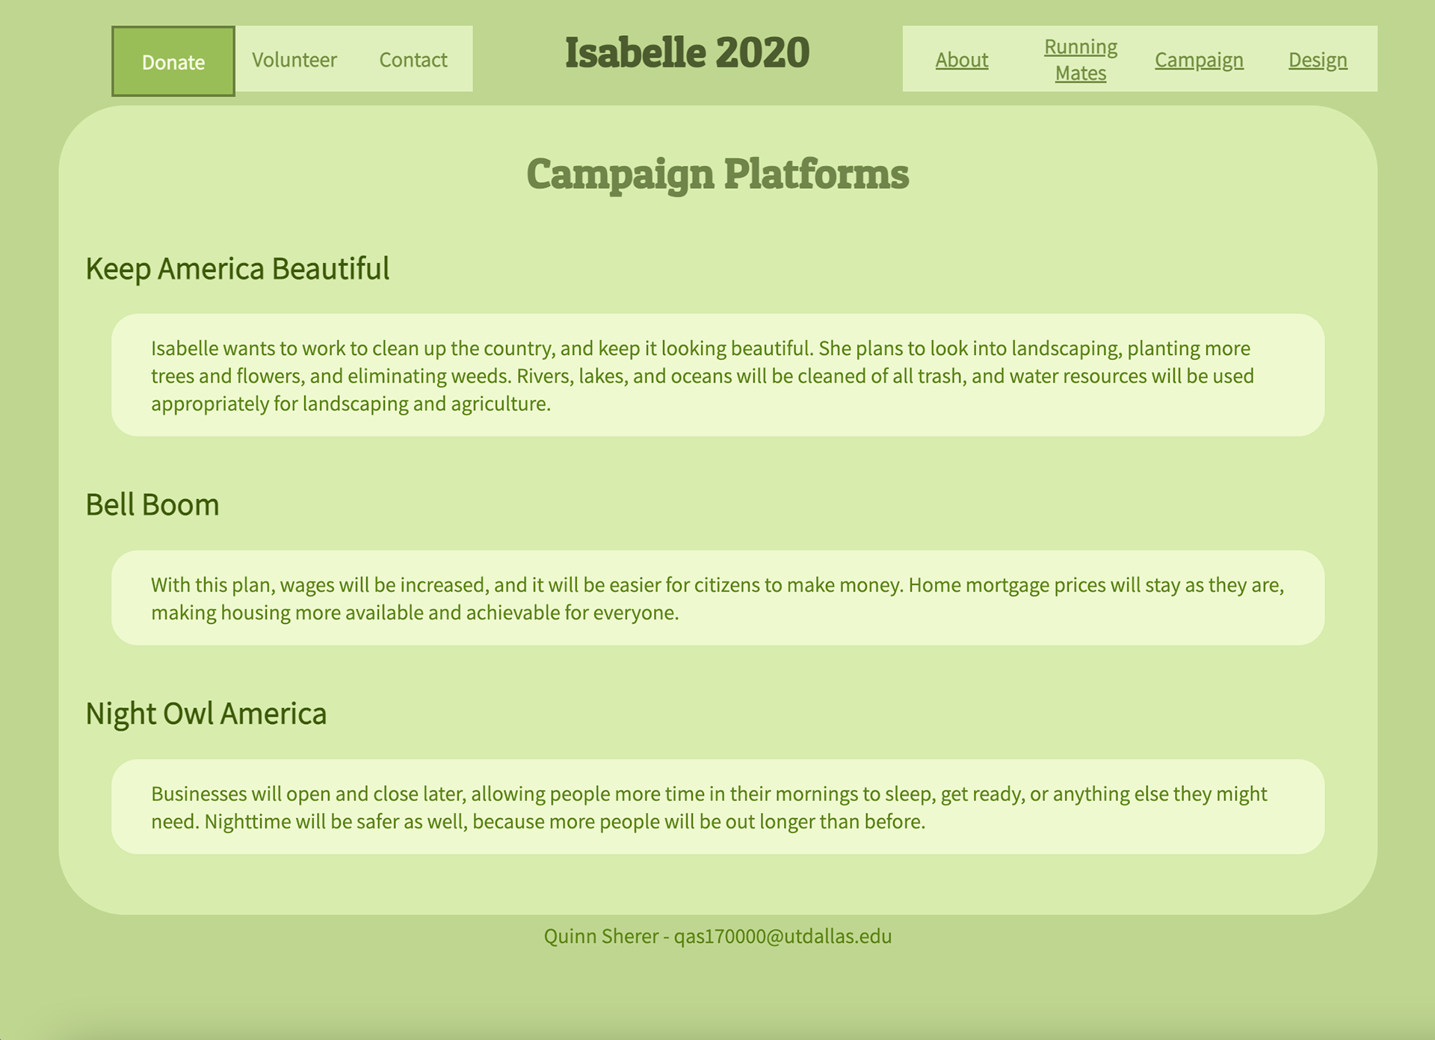The width and height of the screenshot is (1435, 1040).
Task: Click the Quinn Sherer footer email text
Action: (x=717, y=936)
